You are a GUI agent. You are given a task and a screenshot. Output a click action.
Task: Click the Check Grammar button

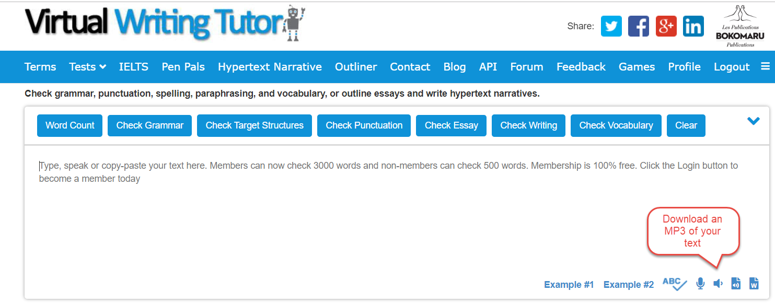click(x=149, y=125)
